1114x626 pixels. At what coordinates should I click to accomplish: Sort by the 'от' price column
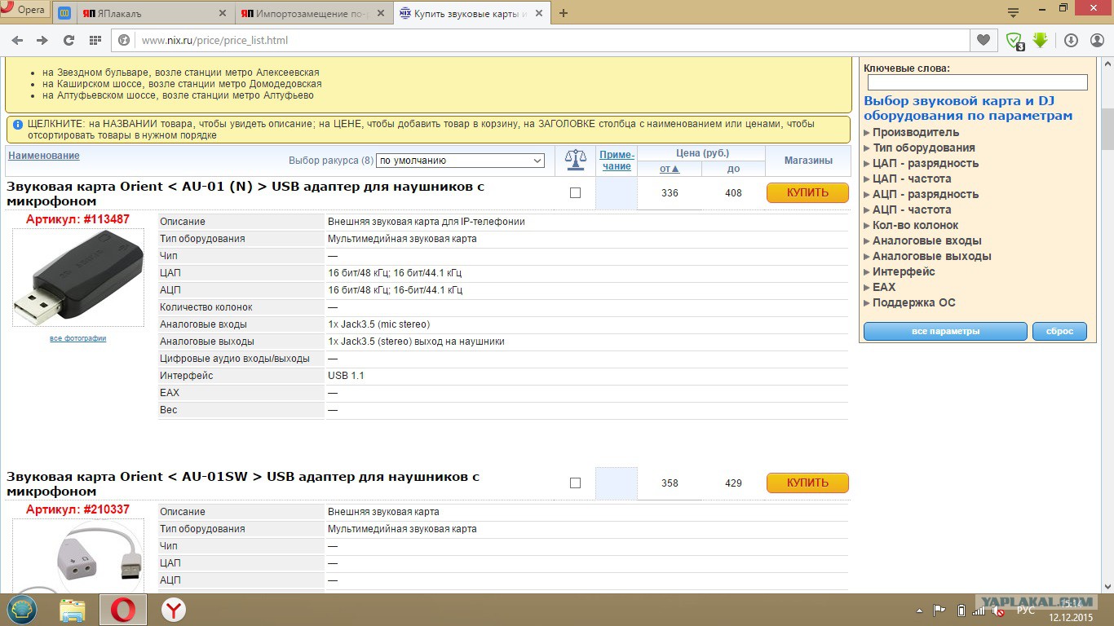click(x=669, y=169)
